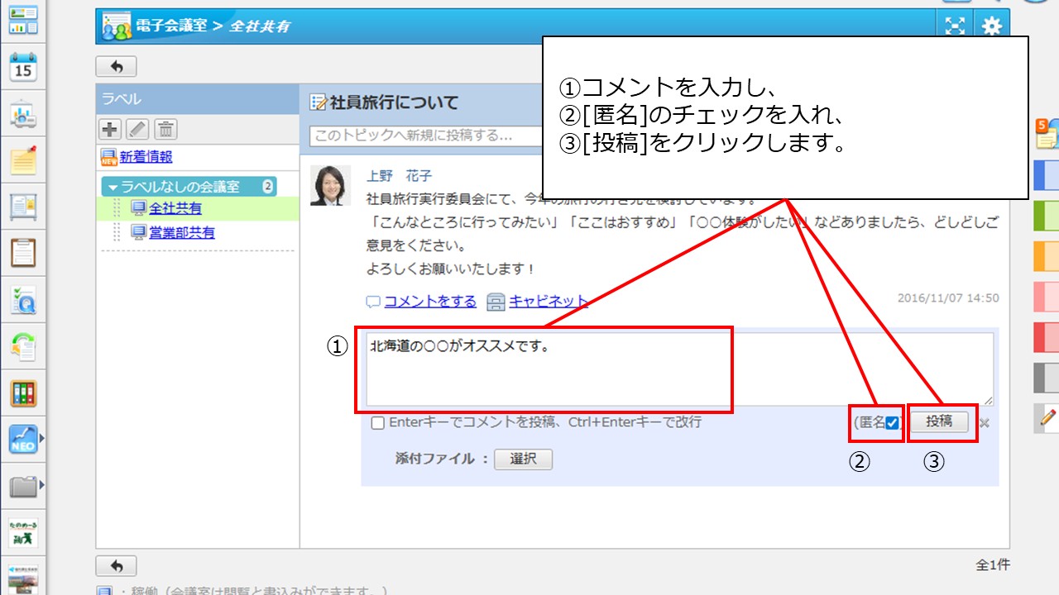The width and height of the screenshot is (1059, 595).
Task: Click the settings gear icon in the header
Action: tap(991, 26)
